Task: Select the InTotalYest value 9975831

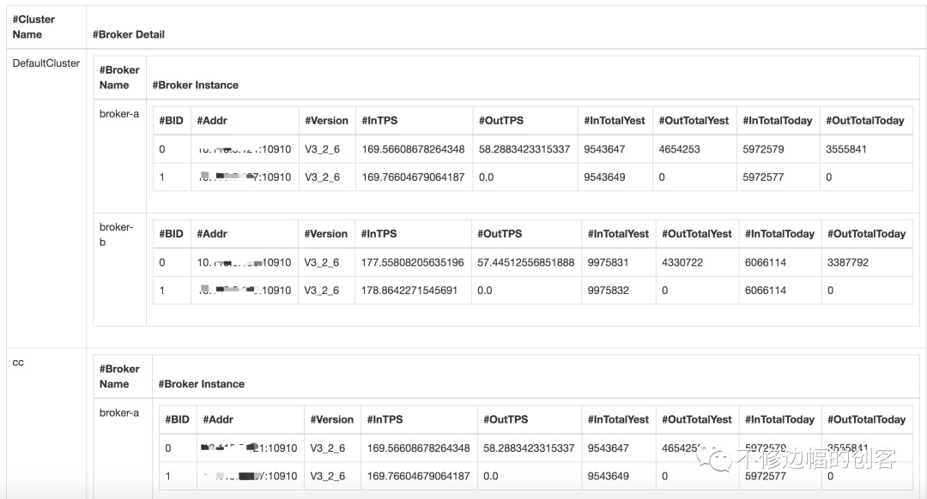Action: point(609,262)
